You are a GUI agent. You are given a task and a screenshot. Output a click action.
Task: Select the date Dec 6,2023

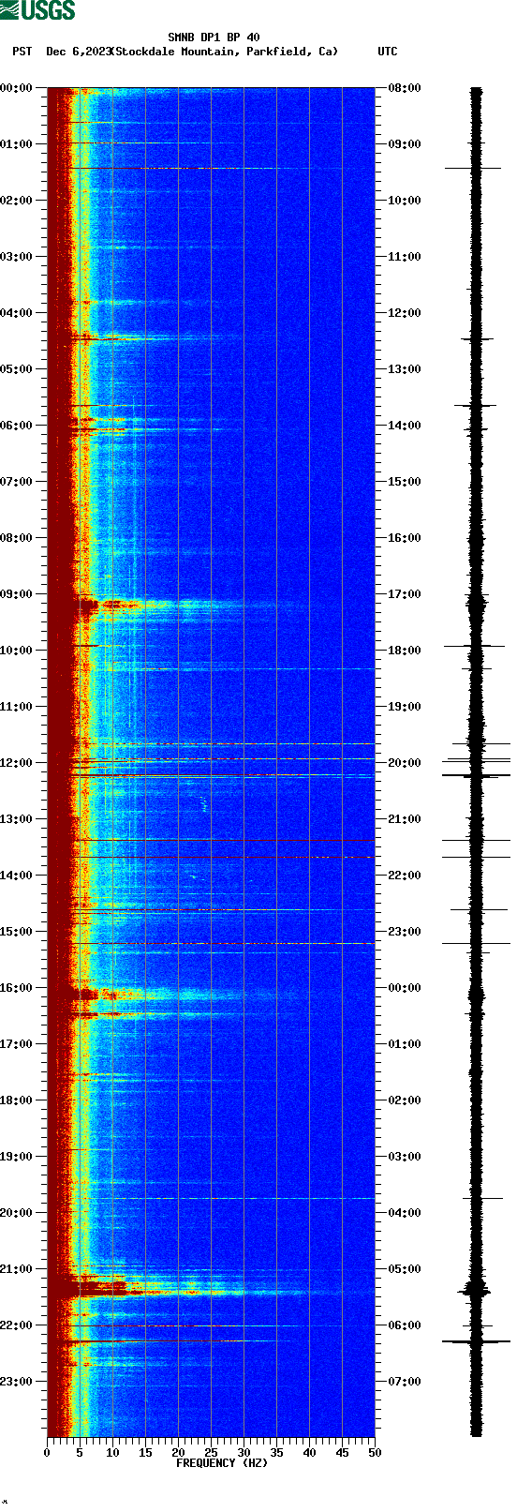[77, 52]
